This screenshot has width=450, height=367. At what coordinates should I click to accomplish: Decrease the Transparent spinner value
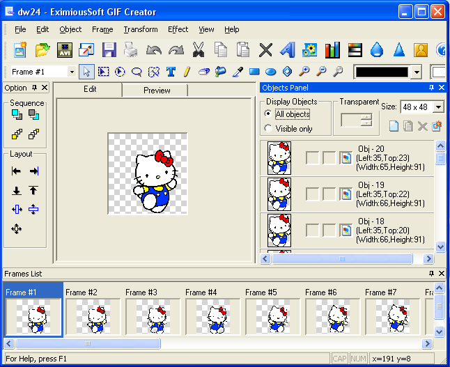[366, 123]
